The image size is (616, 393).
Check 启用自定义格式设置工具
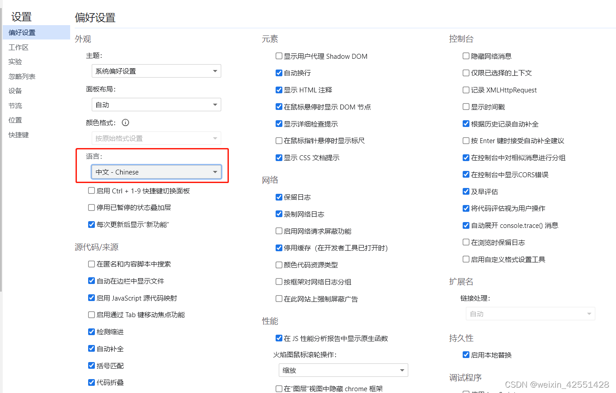click(466, 259)
